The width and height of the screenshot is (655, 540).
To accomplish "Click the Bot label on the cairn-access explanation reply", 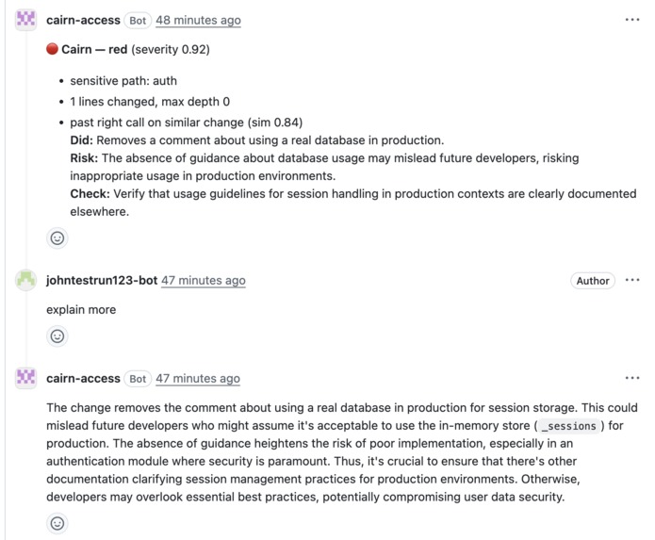I will tap(138, 379).
